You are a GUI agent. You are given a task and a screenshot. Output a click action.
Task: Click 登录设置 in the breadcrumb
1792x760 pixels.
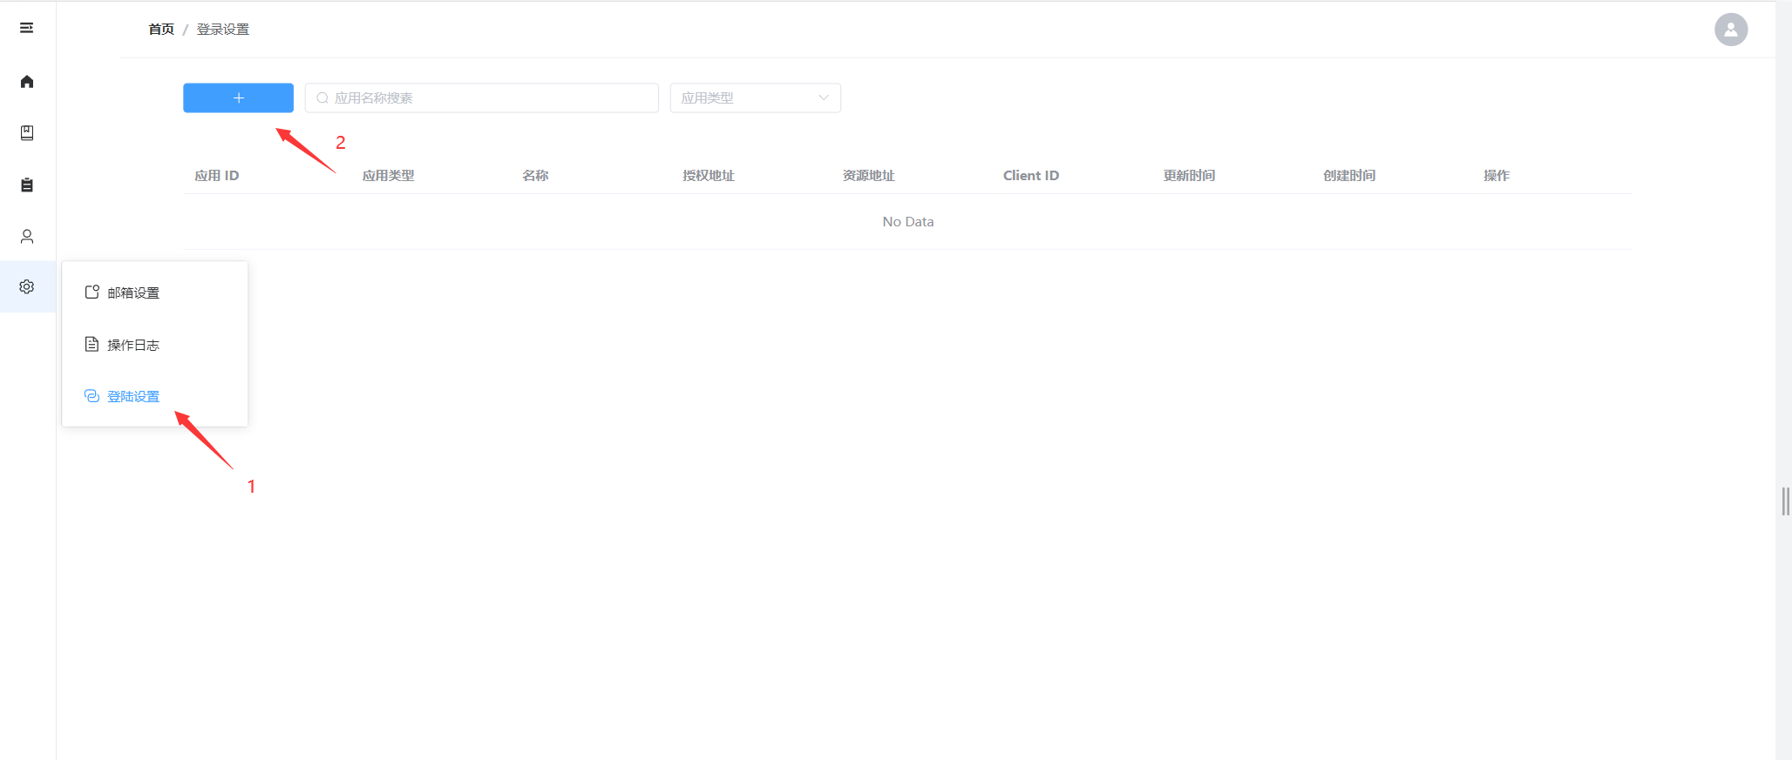(223, 30)
